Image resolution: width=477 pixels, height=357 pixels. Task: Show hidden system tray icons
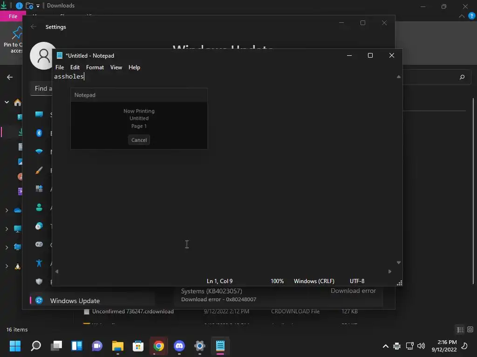[385, 346]
